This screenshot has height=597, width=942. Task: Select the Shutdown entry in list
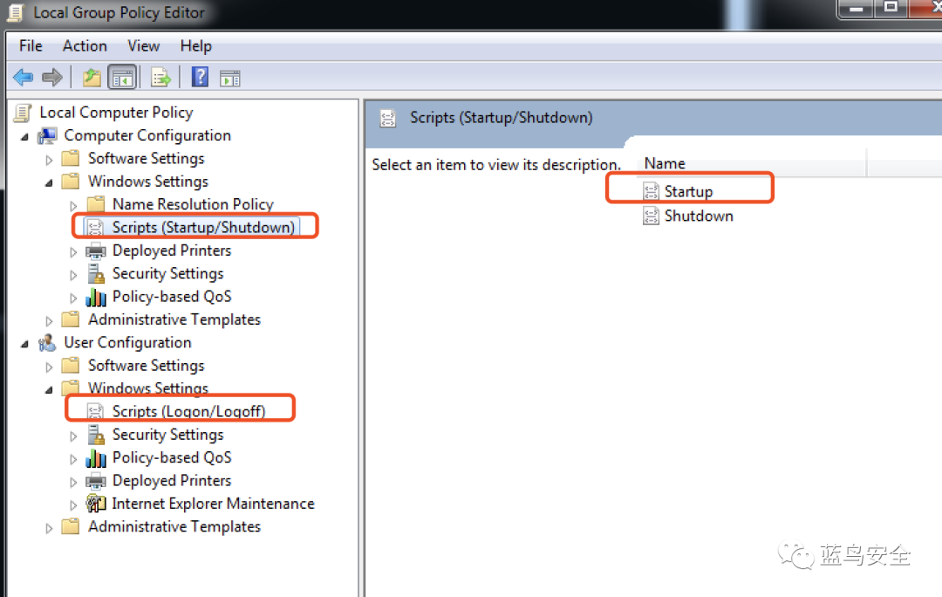(699, 216)
